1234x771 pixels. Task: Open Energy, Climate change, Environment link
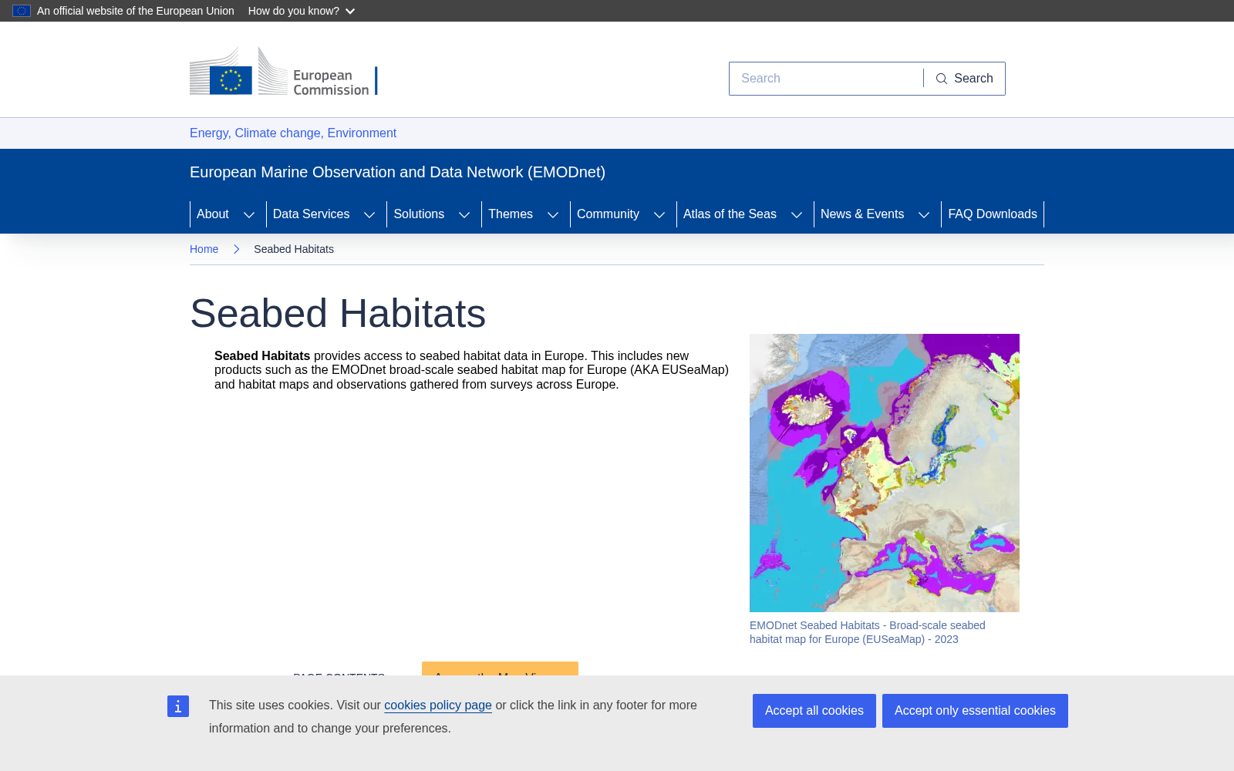[x=293, y=133]
